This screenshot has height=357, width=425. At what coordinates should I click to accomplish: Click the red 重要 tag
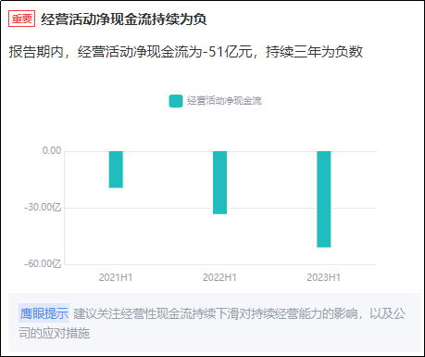point(21,19)
